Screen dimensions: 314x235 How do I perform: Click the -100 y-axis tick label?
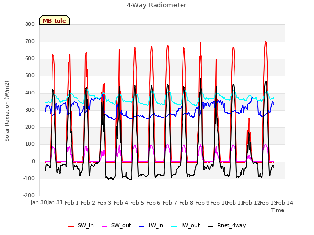(29, 178)
